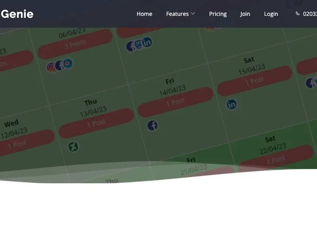Click the 1 Post badge on Fri 14/04/23
Screen dimensions: 317x228
[x=175, y=102]
